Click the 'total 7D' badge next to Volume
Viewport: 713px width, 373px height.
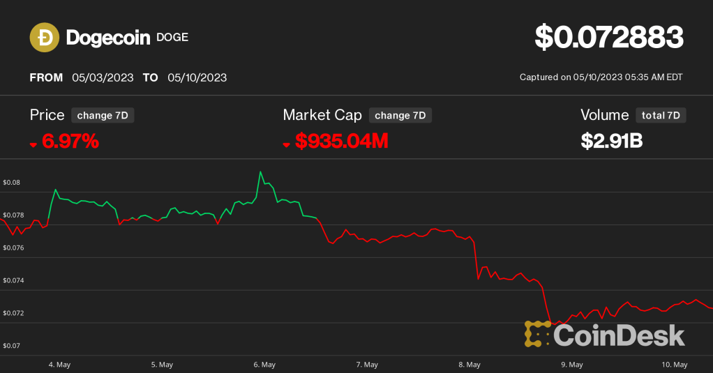pyautogui.click(x=661, y=116)
